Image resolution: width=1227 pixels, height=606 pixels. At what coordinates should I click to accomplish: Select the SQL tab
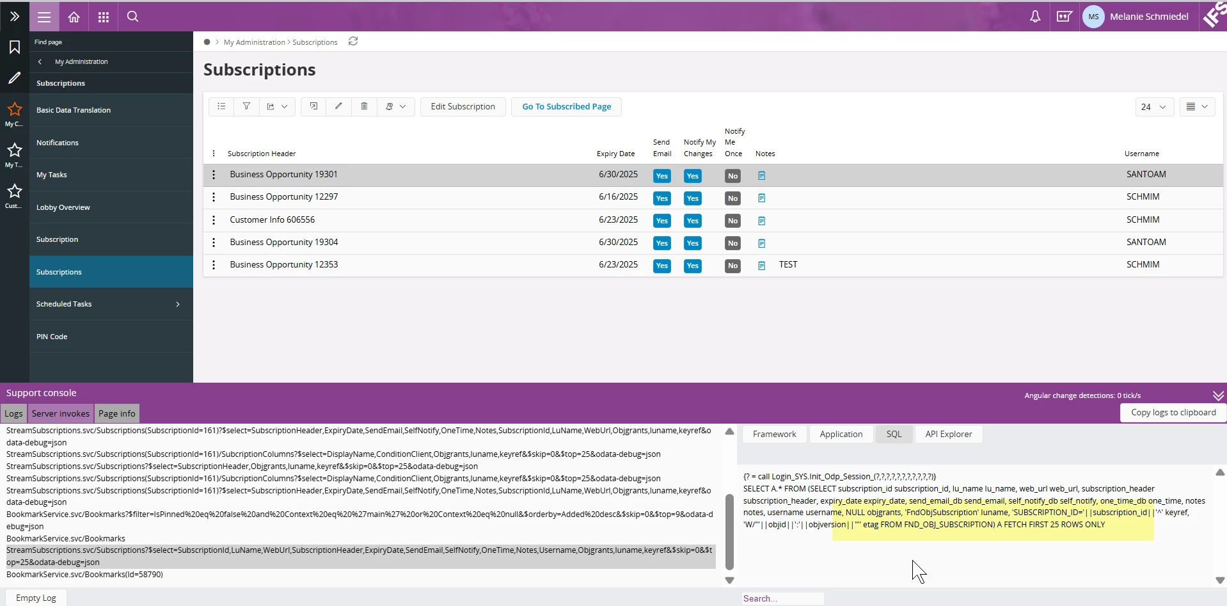tap(894, 434)
